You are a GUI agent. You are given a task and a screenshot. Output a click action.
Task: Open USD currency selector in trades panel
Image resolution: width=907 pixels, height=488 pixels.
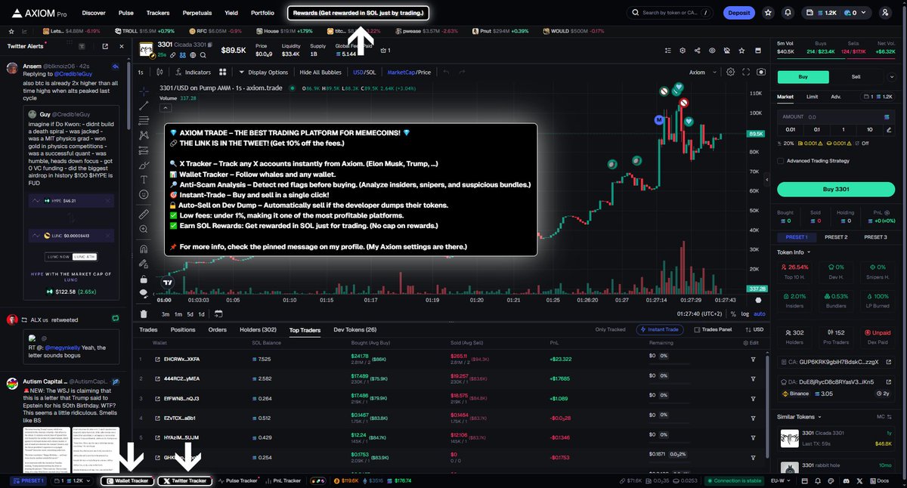click(756, 329)
